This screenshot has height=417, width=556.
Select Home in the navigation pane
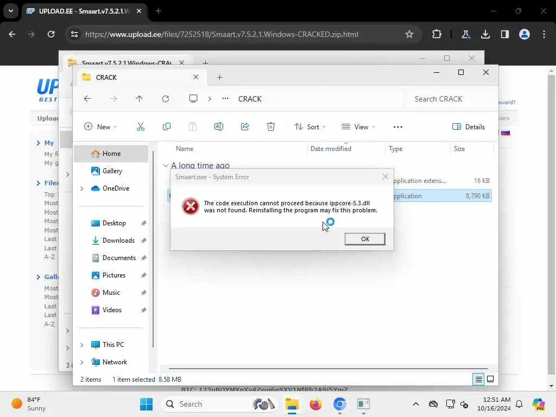pyautogui.click(x=111, y=154)
